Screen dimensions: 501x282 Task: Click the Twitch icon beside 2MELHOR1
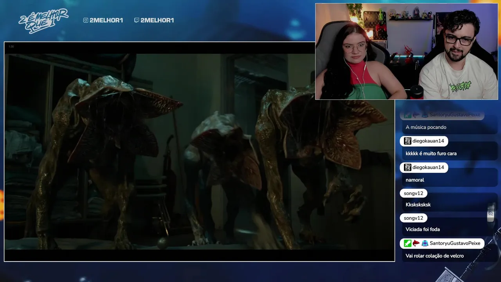(x=137, y=20)
